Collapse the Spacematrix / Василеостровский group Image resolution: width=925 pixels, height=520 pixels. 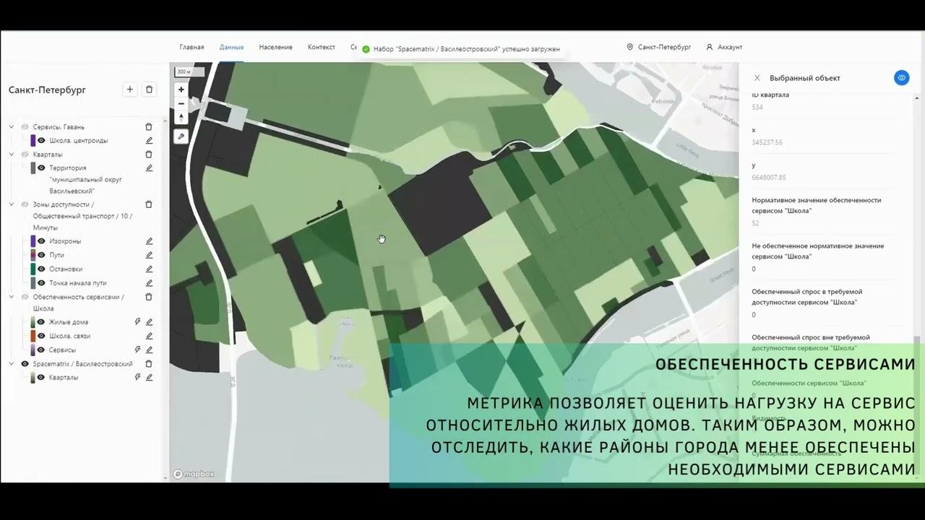point(12,364)
